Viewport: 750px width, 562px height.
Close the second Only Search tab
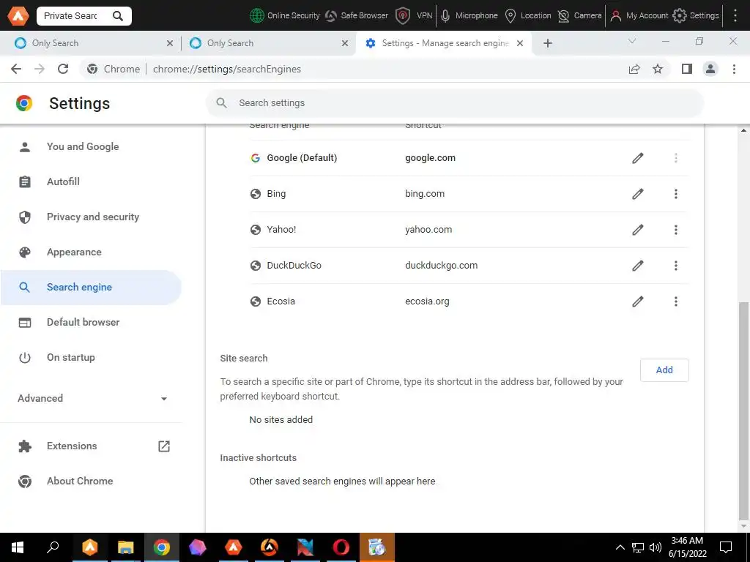(x=345, y=43)
